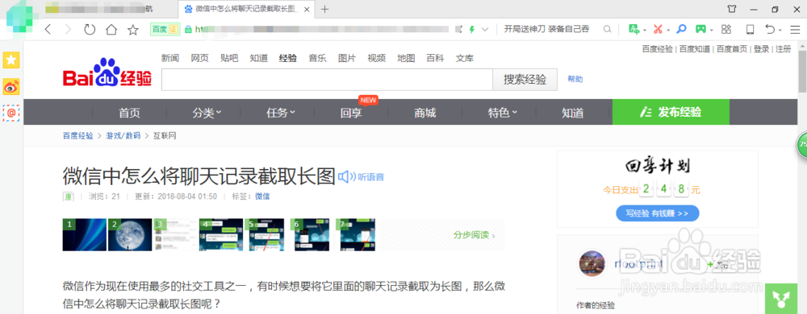Open step 1 thumbnail image
This screenshot has height=314, width=807.
pyautogui.click(x=85, y=234)
